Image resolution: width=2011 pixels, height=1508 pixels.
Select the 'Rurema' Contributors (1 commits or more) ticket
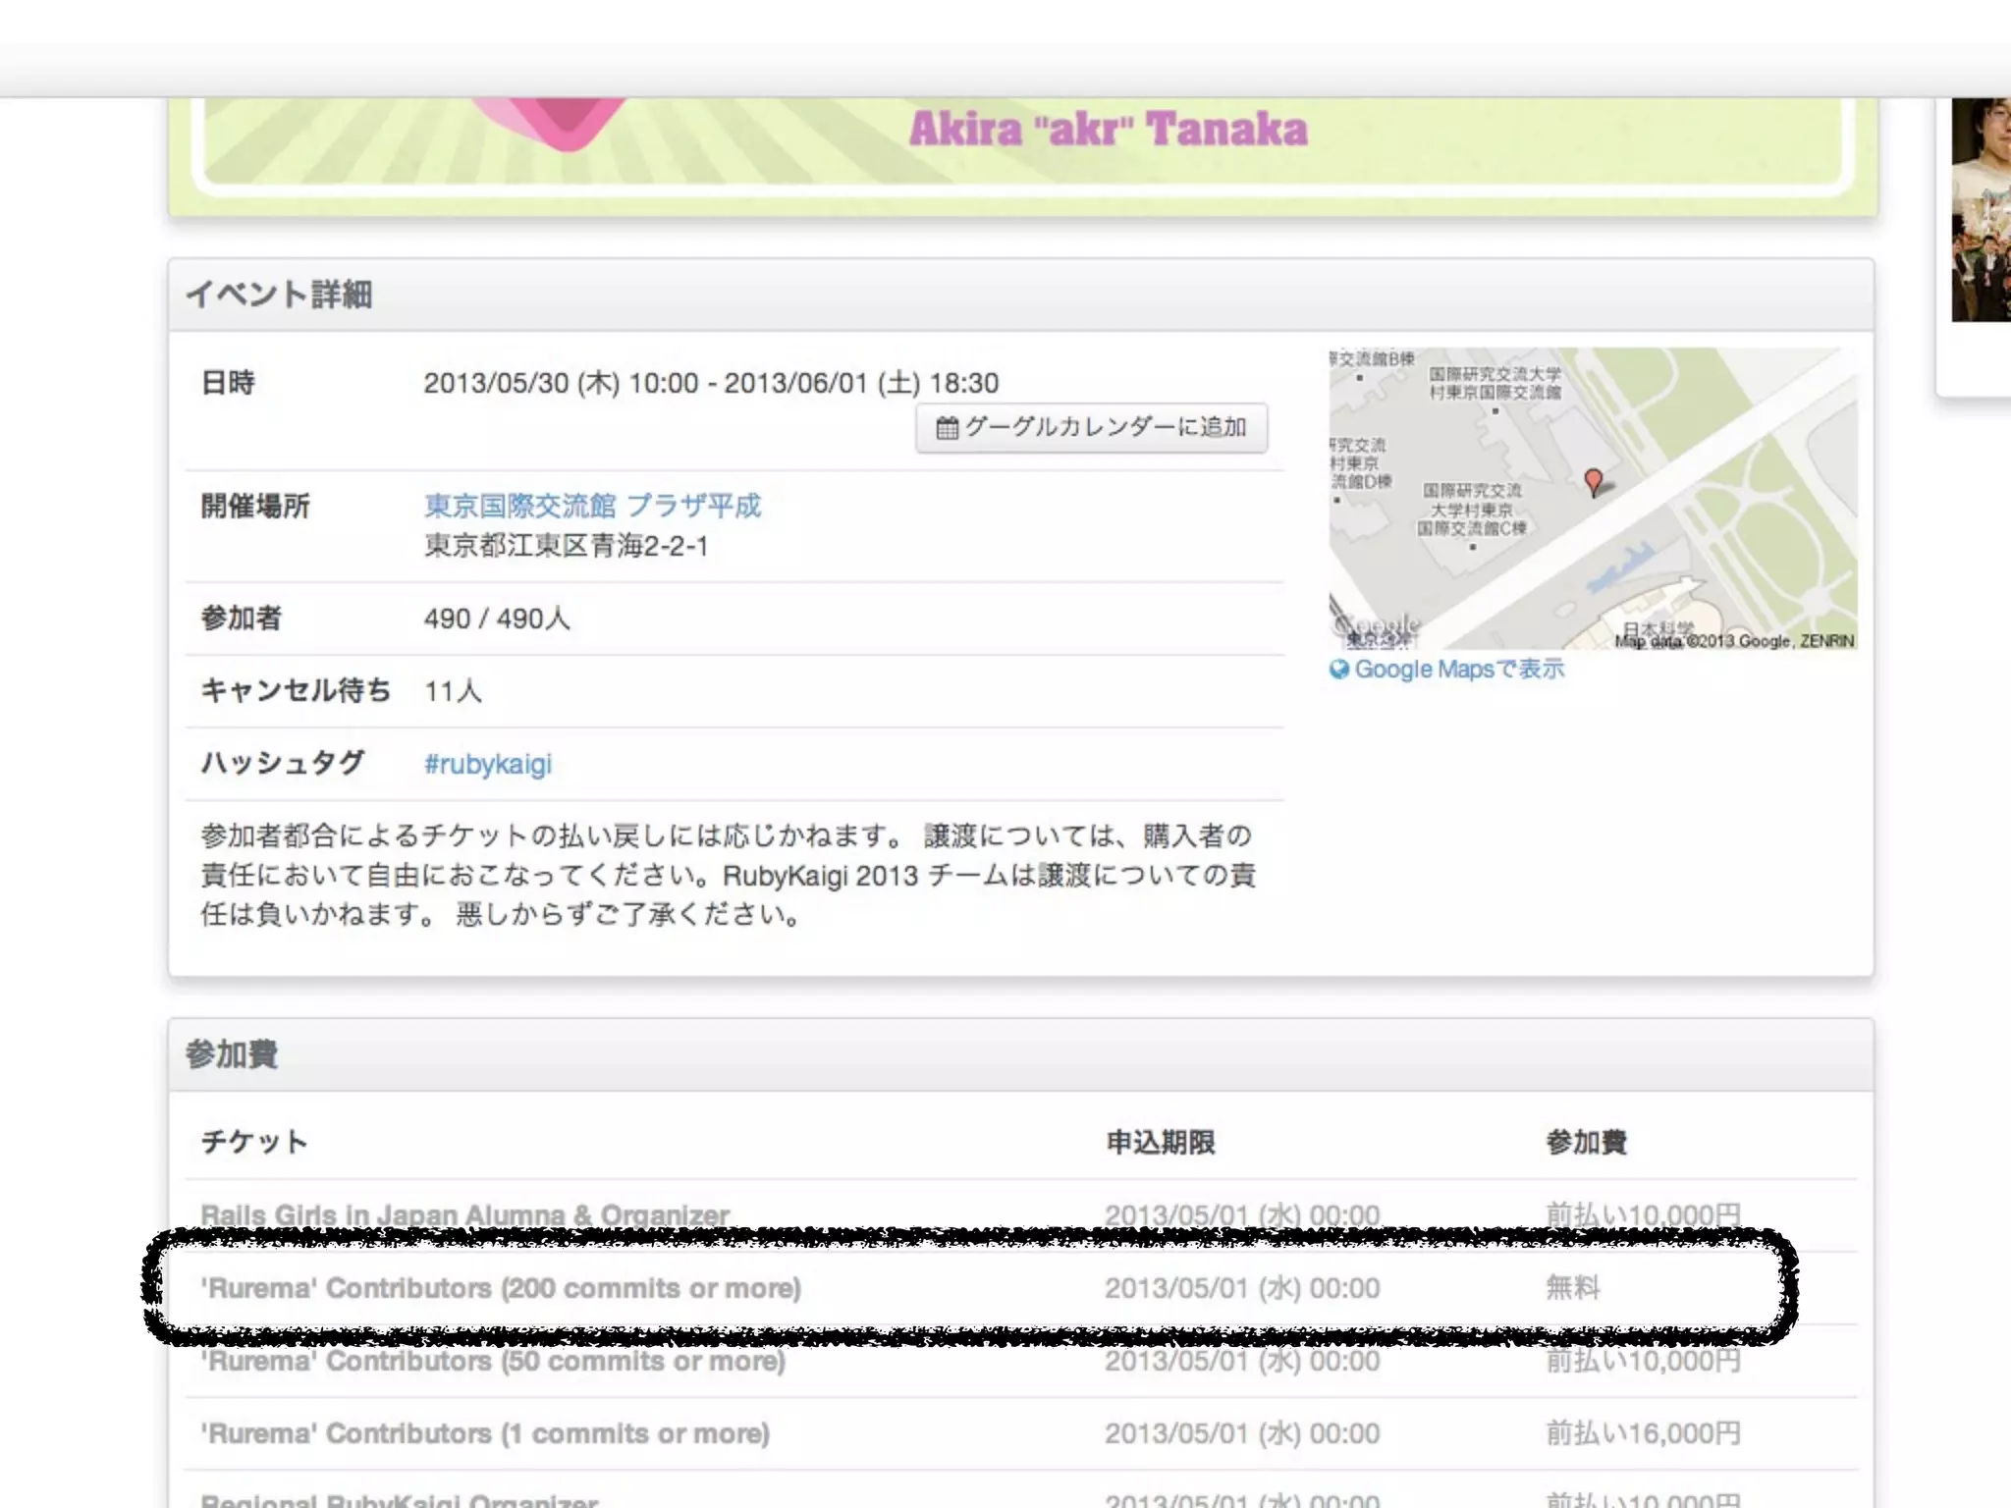485,1433
